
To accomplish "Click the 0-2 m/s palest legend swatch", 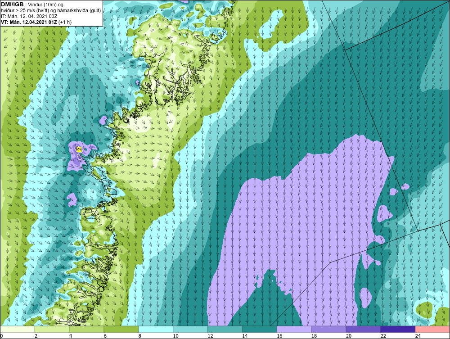I will point(18,329).
